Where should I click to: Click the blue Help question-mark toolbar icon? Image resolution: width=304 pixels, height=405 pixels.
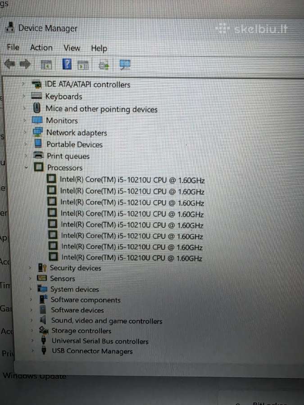coord(67,64)
